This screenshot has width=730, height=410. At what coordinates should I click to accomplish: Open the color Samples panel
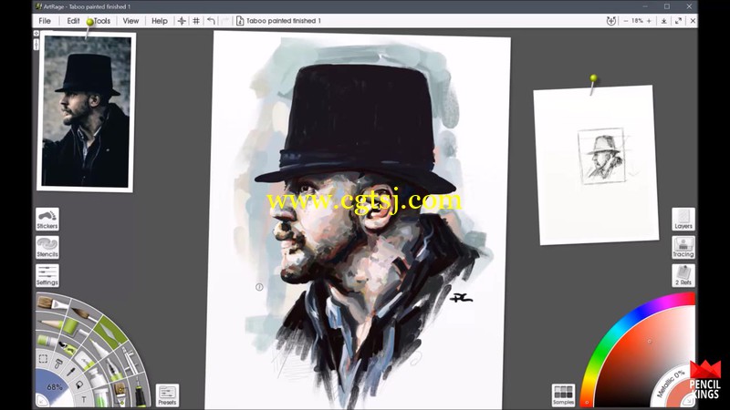coord(563,395)
